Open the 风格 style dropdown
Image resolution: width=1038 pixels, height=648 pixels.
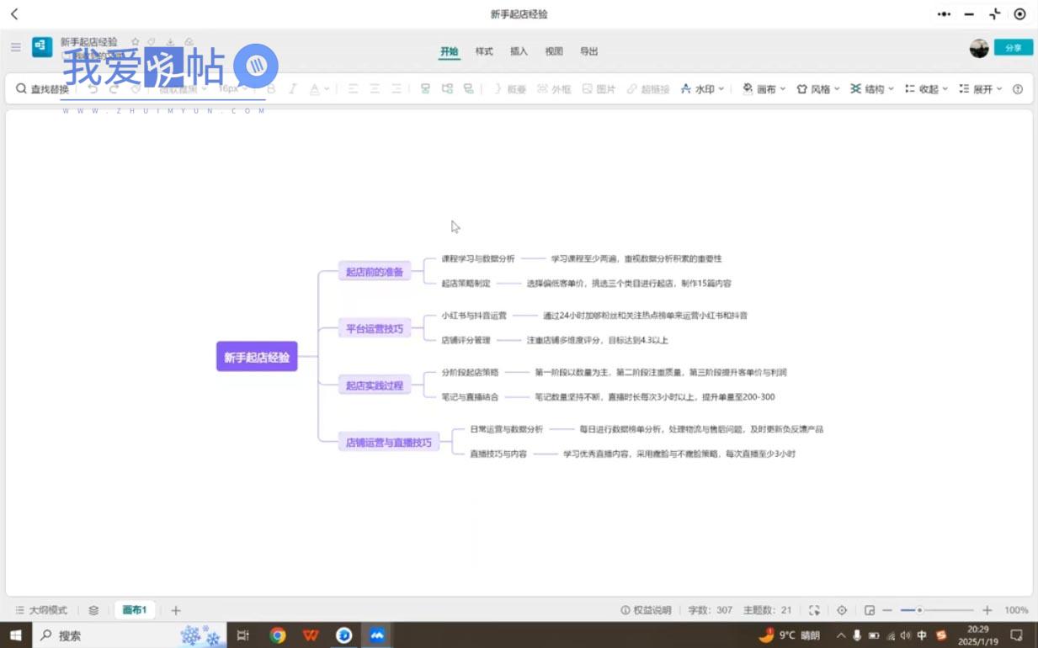coord(818,89)
